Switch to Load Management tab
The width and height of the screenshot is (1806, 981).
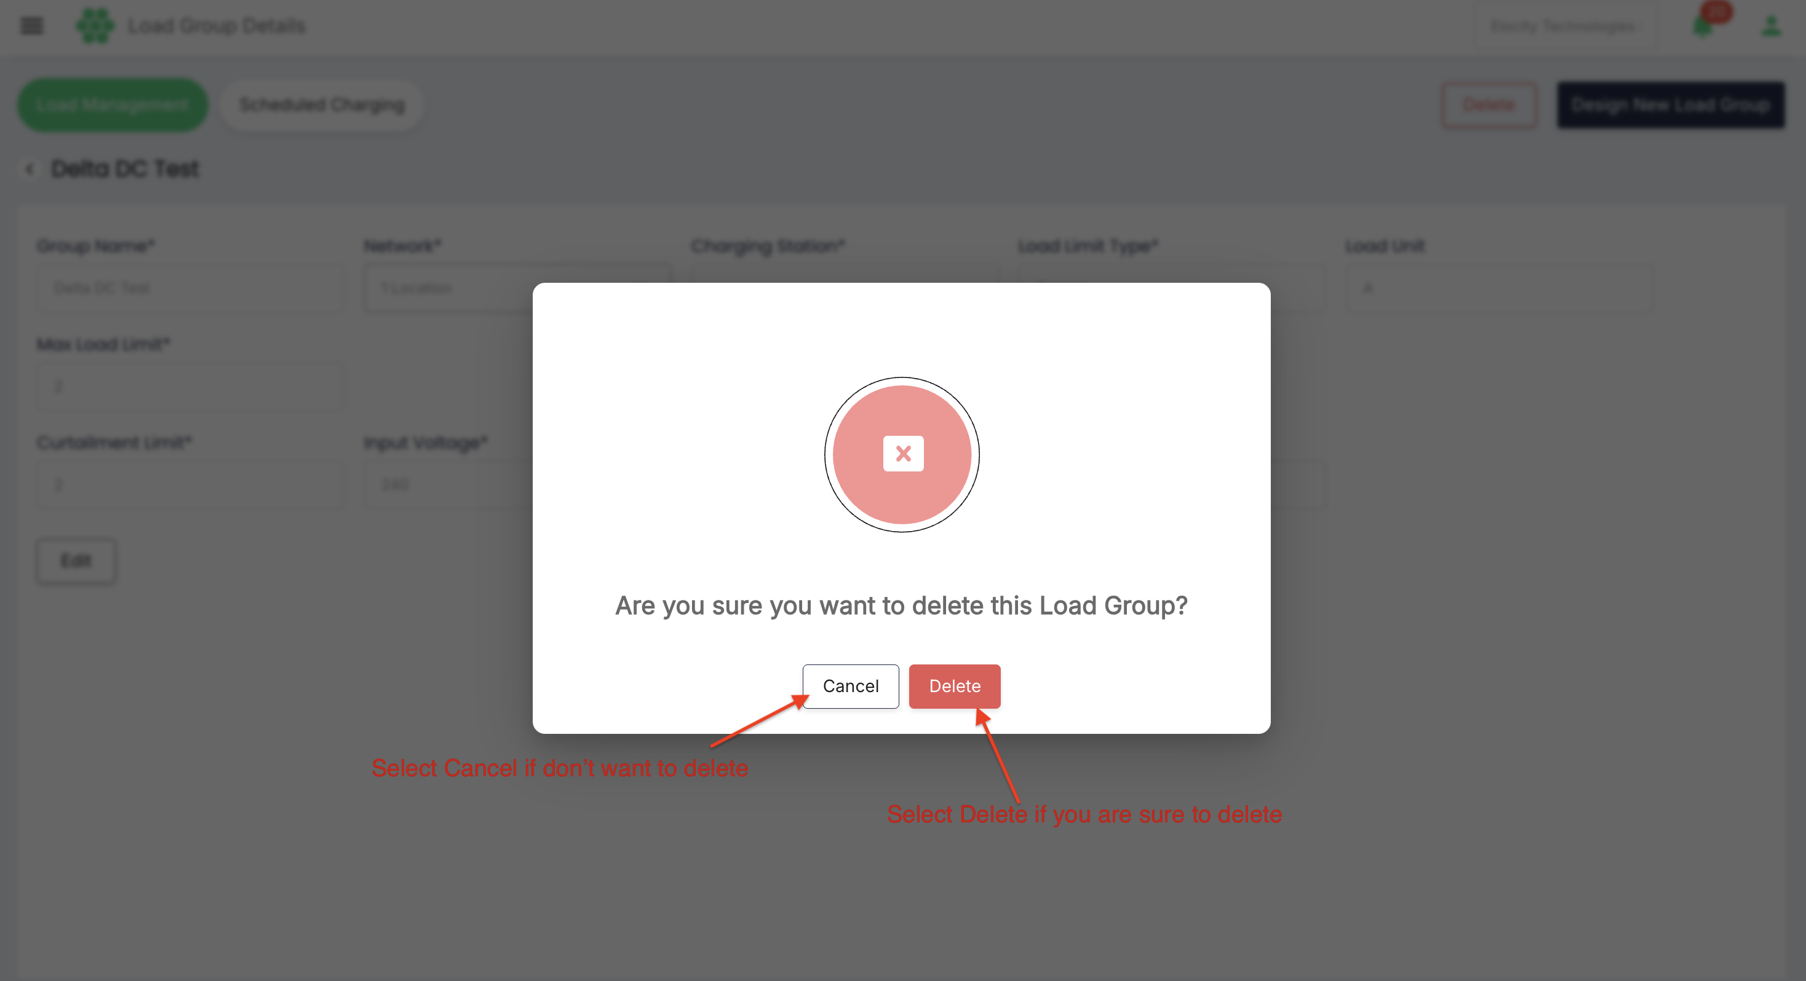(x=113, y=104)
